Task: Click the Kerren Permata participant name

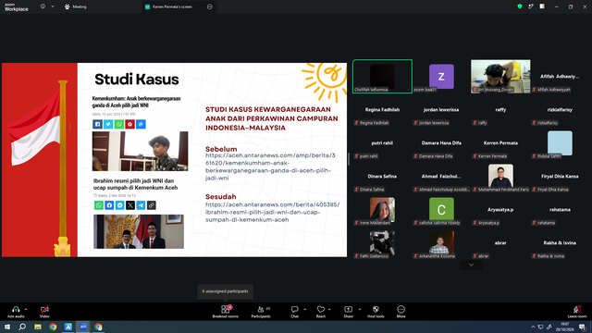Action: pyautogui.click(x=500, y=143)
